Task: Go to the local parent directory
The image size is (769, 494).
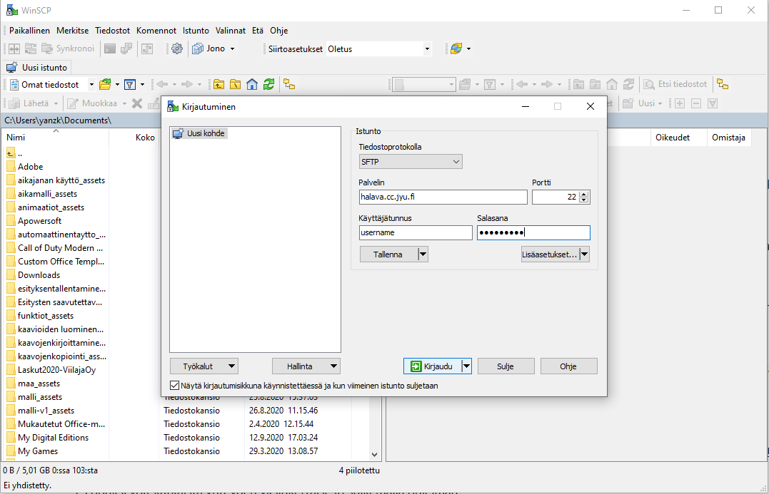Action: (x=218, y=84)
